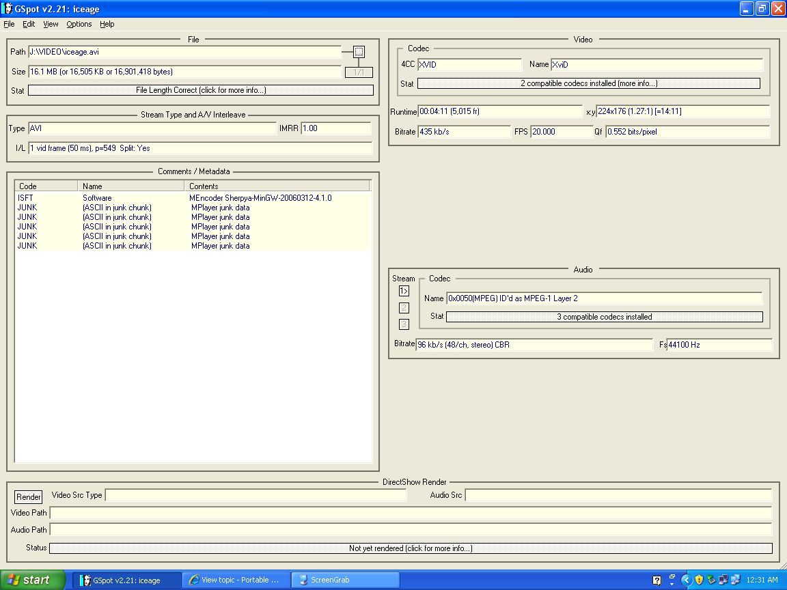Switch to View topic Internet Explorer taskbar button

click(x=236, y=580)
